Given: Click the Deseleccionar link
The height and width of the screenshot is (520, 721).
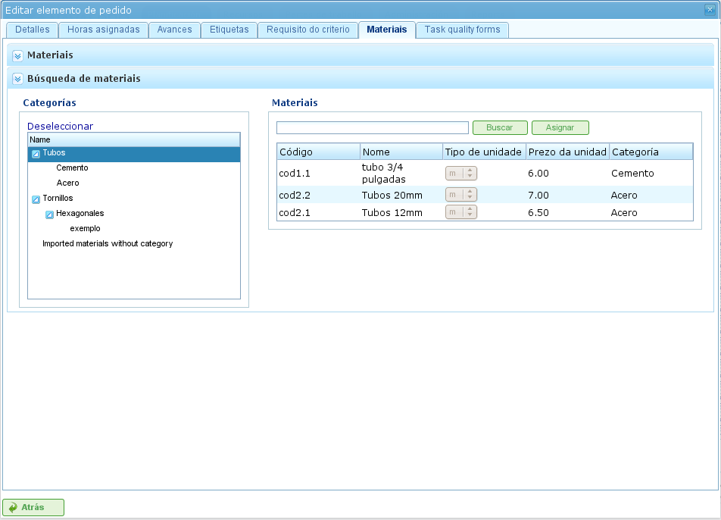Looking at the screenshot, I should tap(60, 127).
